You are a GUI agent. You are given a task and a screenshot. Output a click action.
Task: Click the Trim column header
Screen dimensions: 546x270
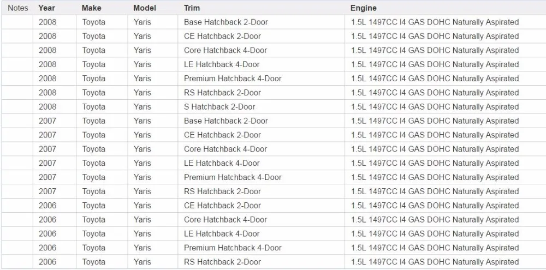(192, 8)
